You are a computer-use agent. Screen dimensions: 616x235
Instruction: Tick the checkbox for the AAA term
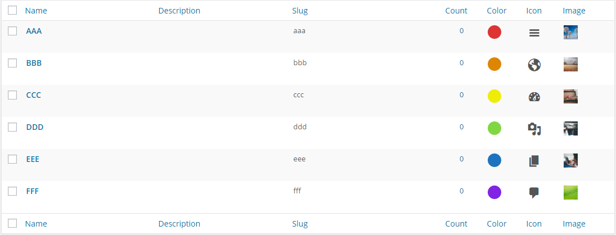pyautogui.click(x=12, y=31)
